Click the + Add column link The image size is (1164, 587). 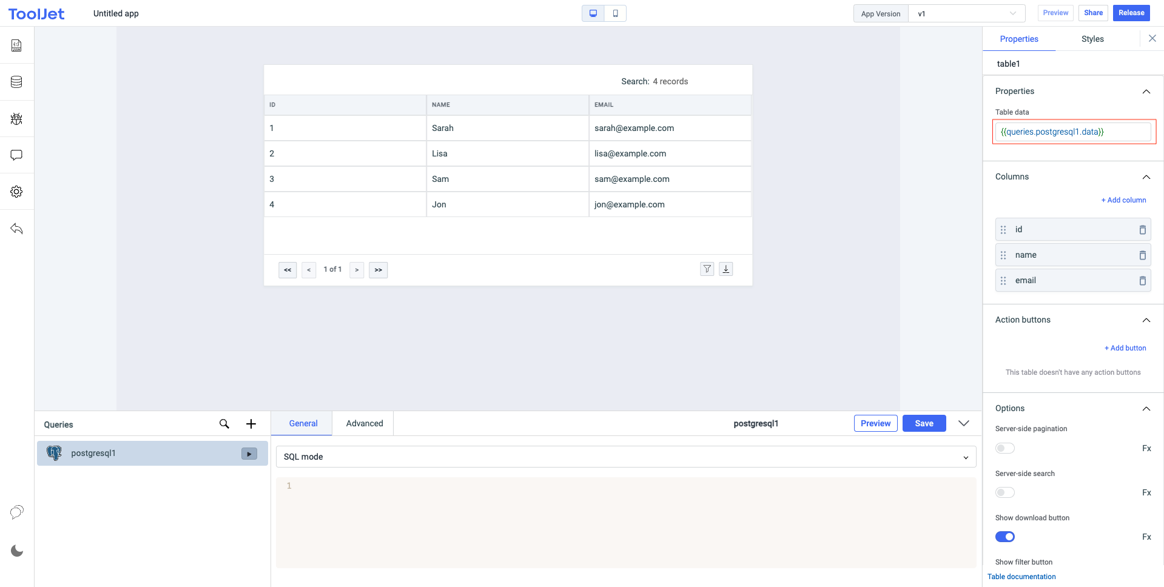[x=1123, y=200]
